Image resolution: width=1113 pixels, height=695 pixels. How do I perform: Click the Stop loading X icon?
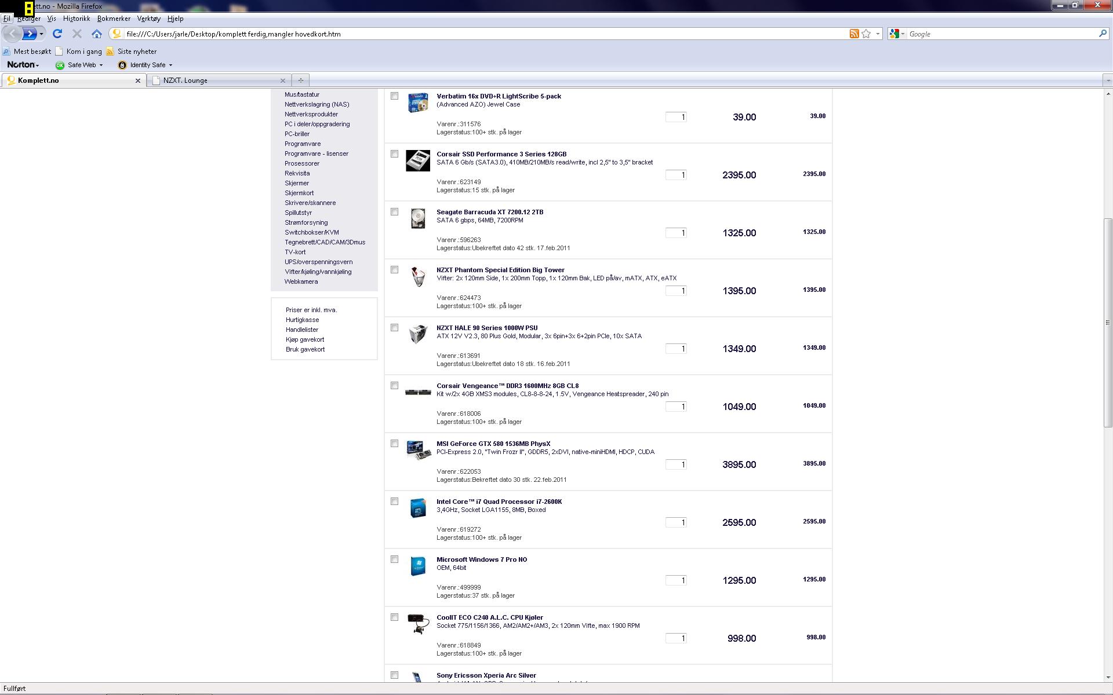pyautogui.click(x=77, y=34)
